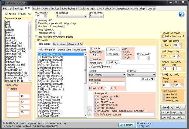Increase HUD opacity with spinner up arrow

coord(46,15)
